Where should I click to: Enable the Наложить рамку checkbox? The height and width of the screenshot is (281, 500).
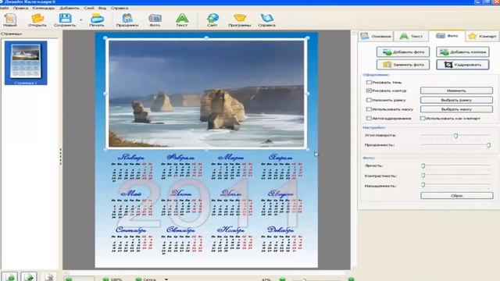[x=369, y=100]
